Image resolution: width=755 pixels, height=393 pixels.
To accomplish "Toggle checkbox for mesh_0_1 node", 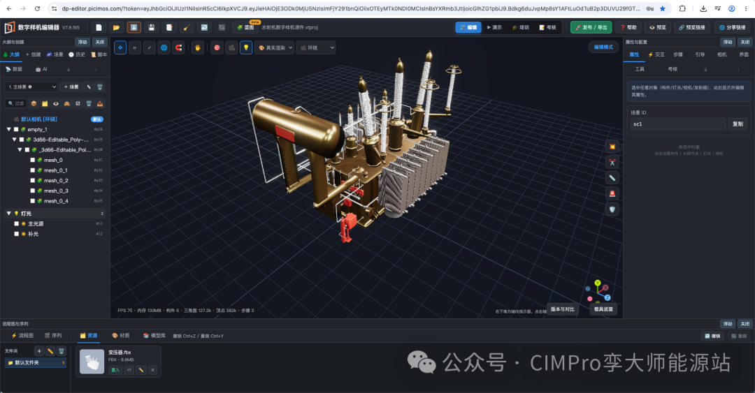I will (x=33, y=170).
